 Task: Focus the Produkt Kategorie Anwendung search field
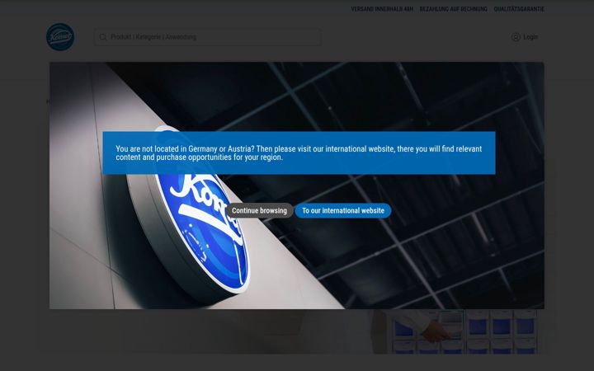click(x=207, y=37)
